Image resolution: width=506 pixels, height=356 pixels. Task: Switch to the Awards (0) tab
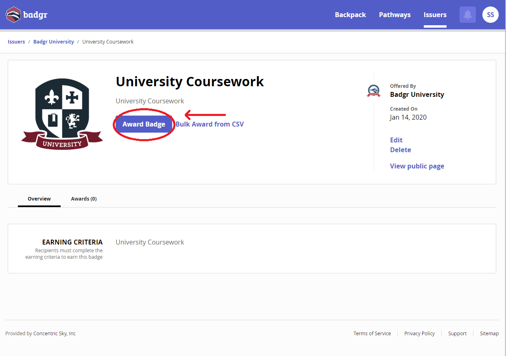point(84,199)
